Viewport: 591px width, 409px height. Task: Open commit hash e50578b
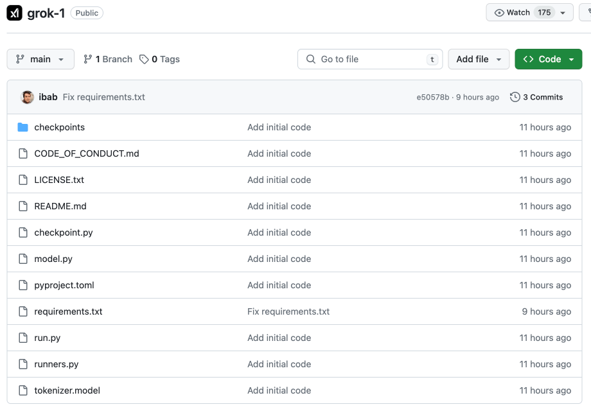[x=433, y=98]
